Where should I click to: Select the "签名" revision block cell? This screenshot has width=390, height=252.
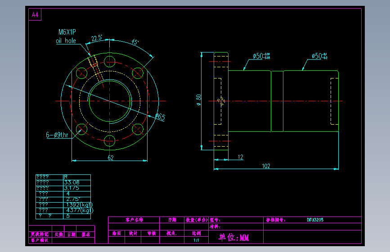point(86,234)
